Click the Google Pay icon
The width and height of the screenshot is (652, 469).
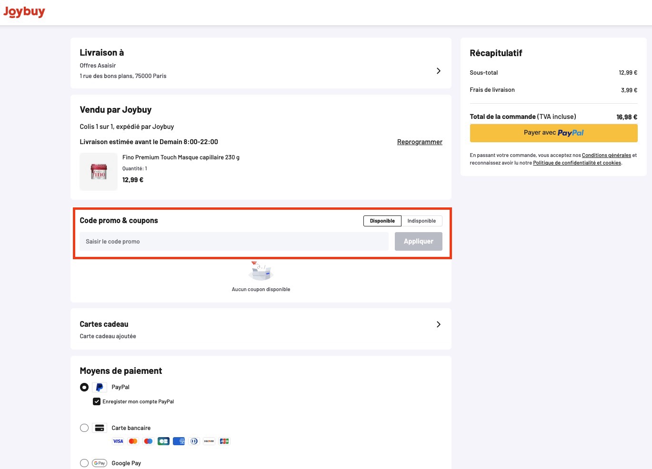100,463
